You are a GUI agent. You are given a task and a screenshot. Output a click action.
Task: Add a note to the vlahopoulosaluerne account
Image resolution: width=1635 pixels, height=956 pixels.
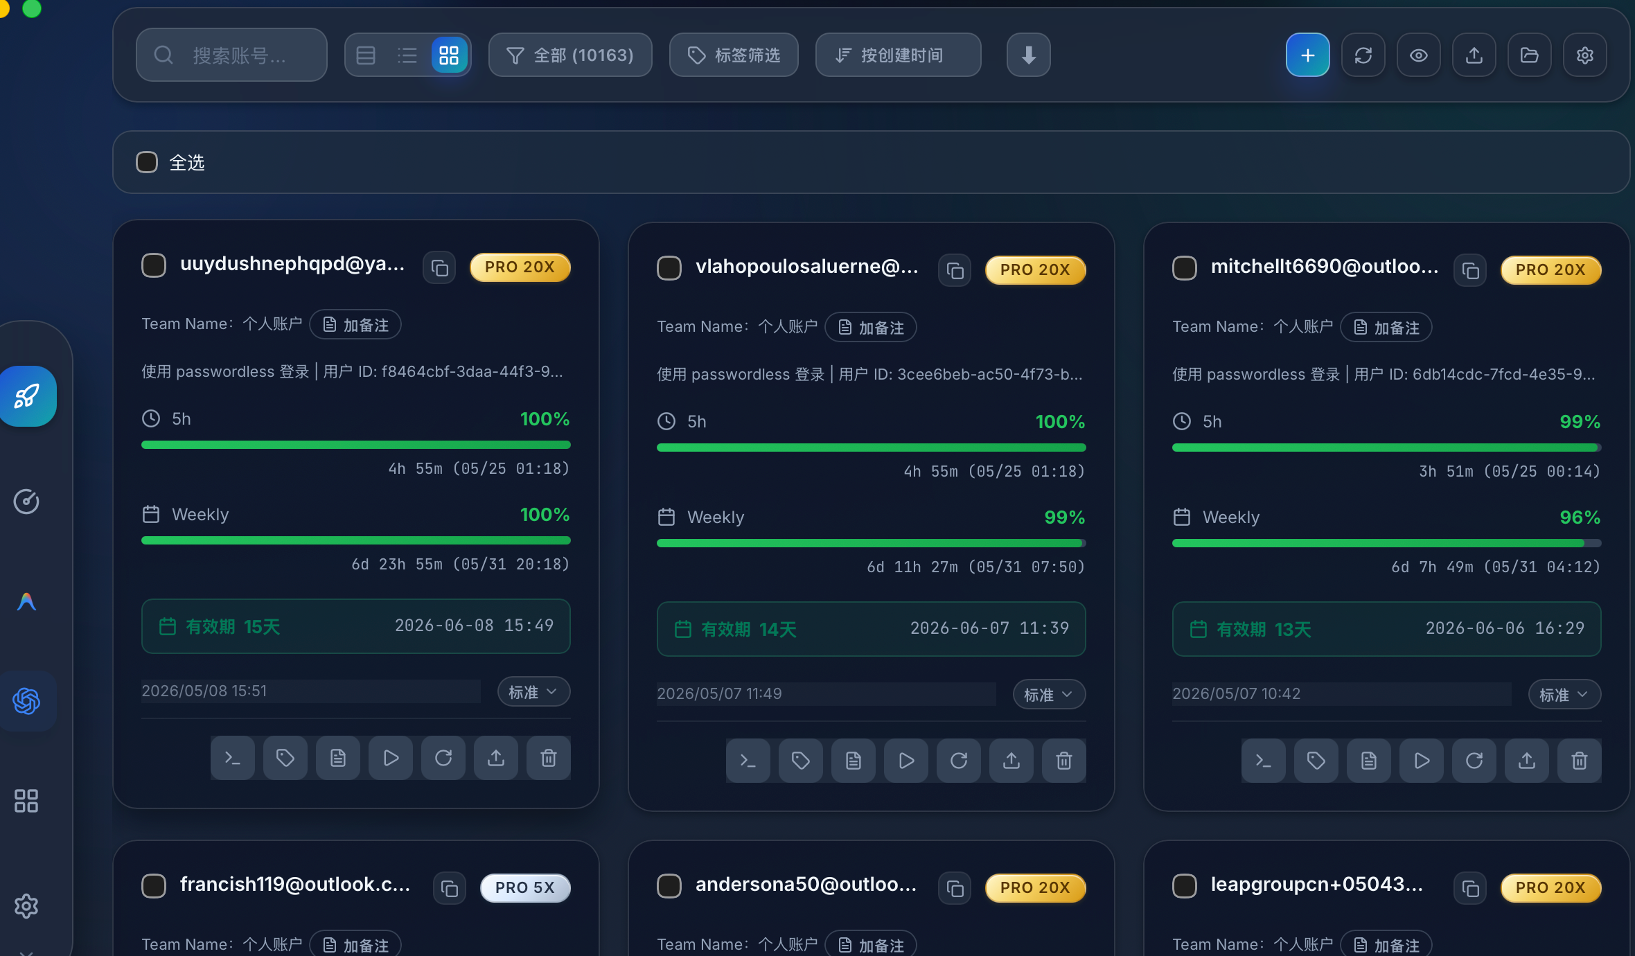click(x=871, y=327)
